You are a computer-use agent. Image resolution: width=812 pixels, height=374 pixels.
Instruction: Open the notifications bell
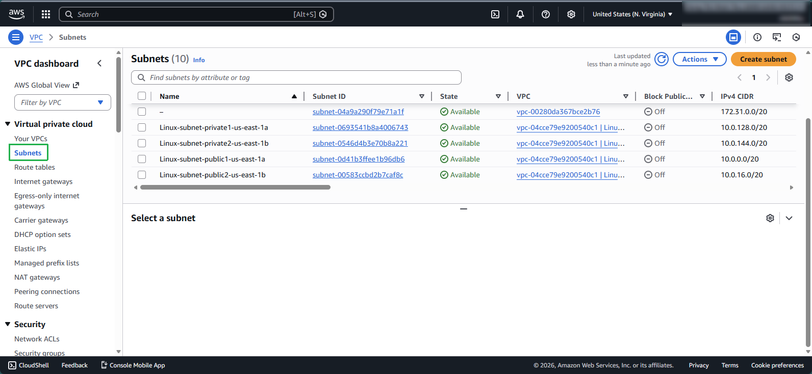520,14
